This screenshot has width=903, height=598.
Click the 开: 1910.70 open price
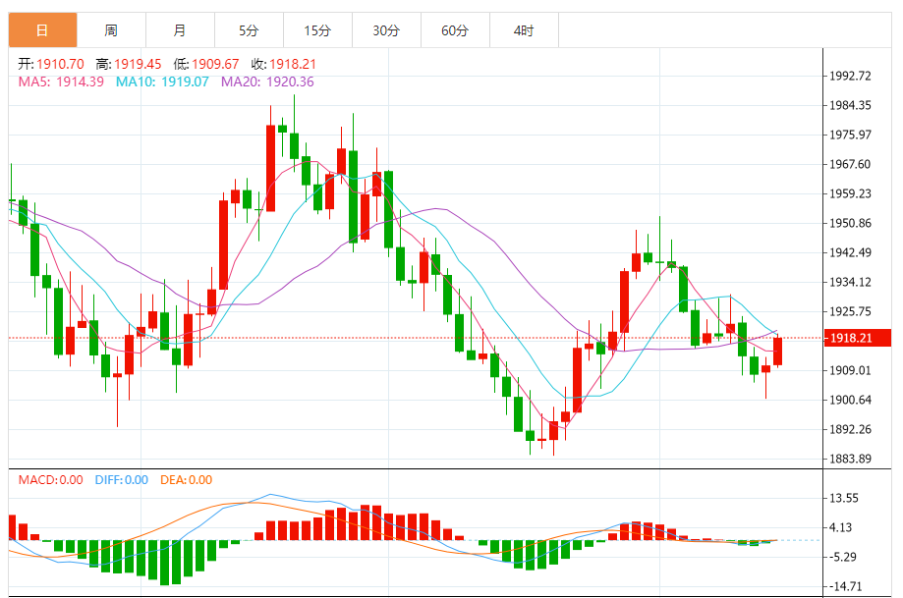(51, 64)
